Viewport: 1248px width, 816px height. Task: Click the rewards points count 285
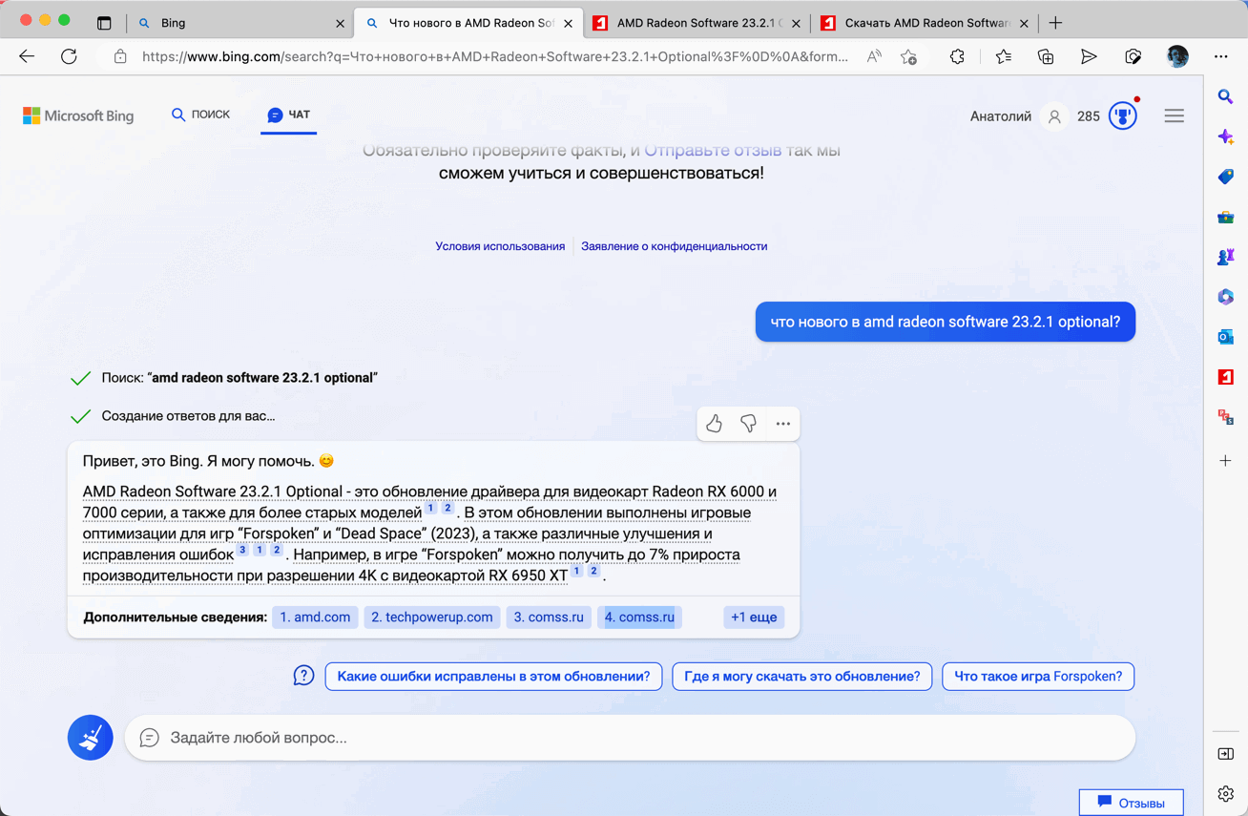[1089, 116]
